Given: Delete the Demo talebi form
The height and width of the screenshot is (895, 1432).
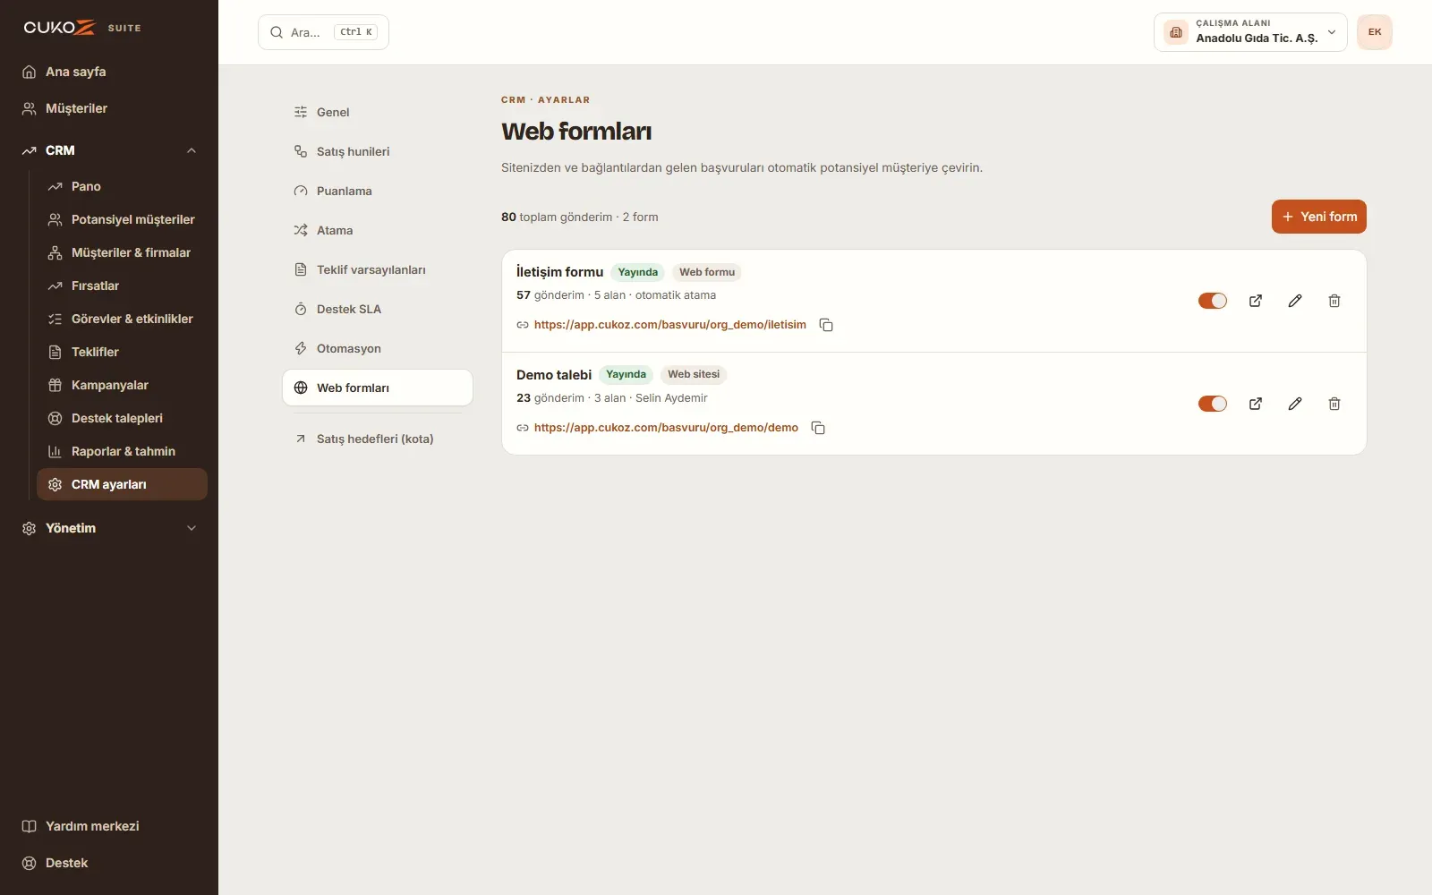Looking at the screenshot, I should (1334, 404).
